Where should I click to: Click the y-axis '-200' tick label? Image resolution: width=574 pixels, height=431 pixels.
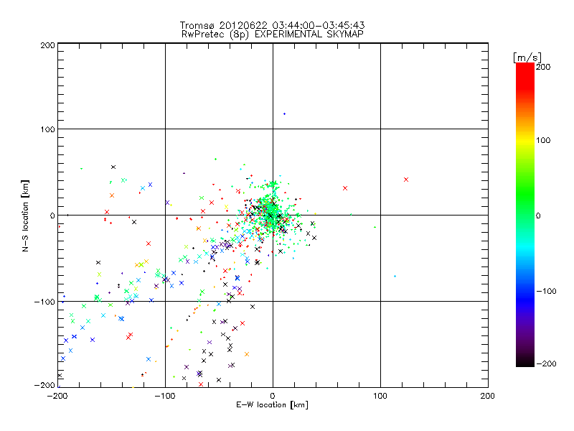(44, 385)
